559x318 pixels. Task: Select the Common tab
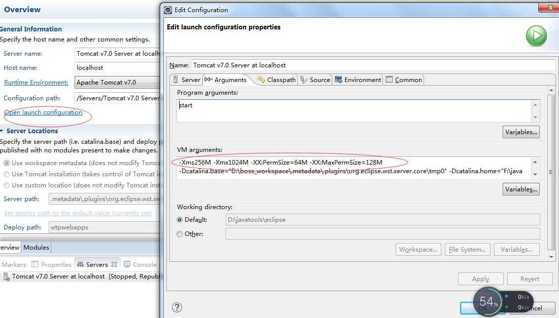404,79
